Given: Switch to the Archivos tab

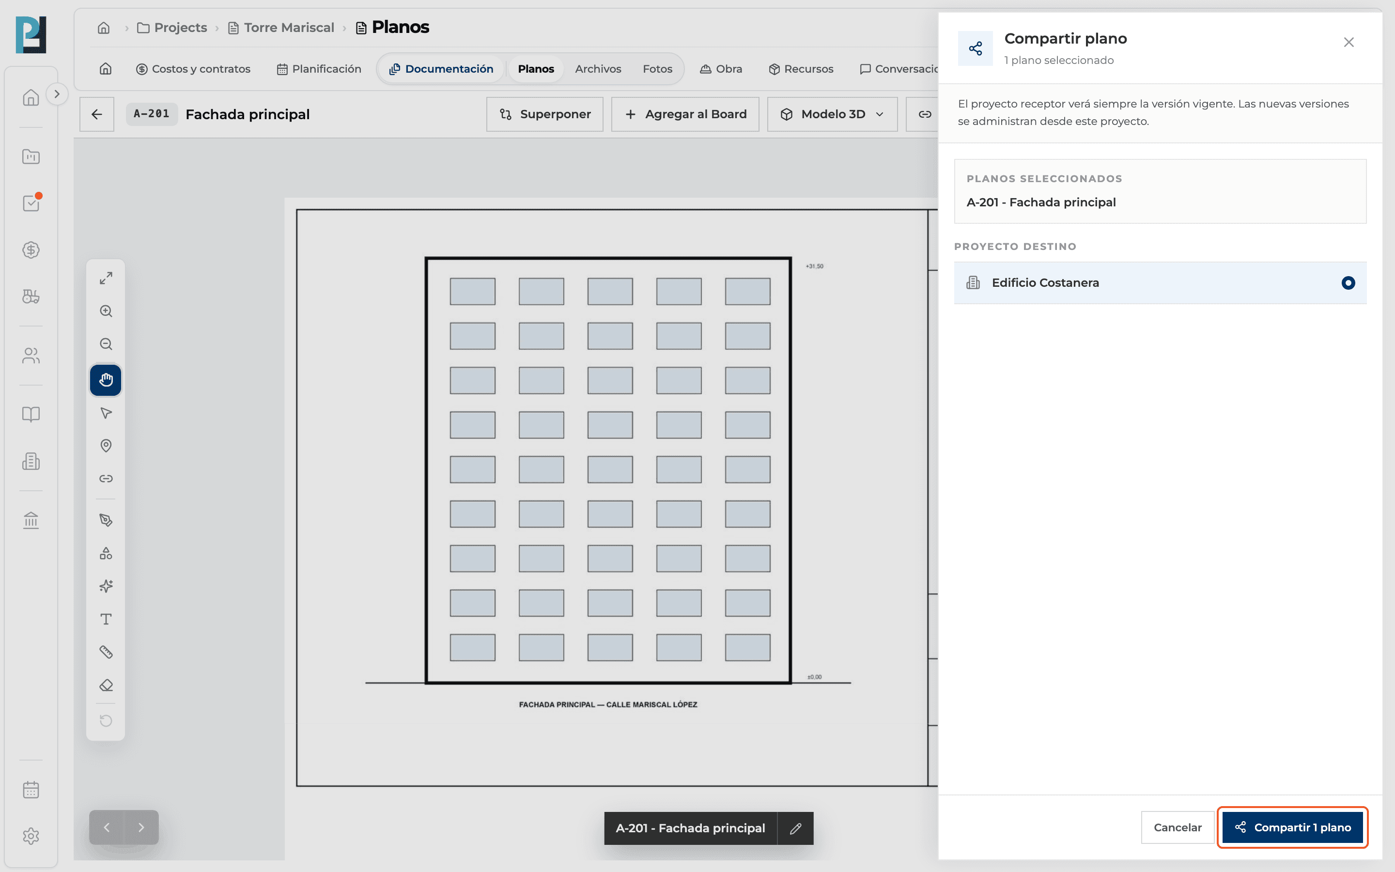Looking at the screenshot, I should coord(598,69).
